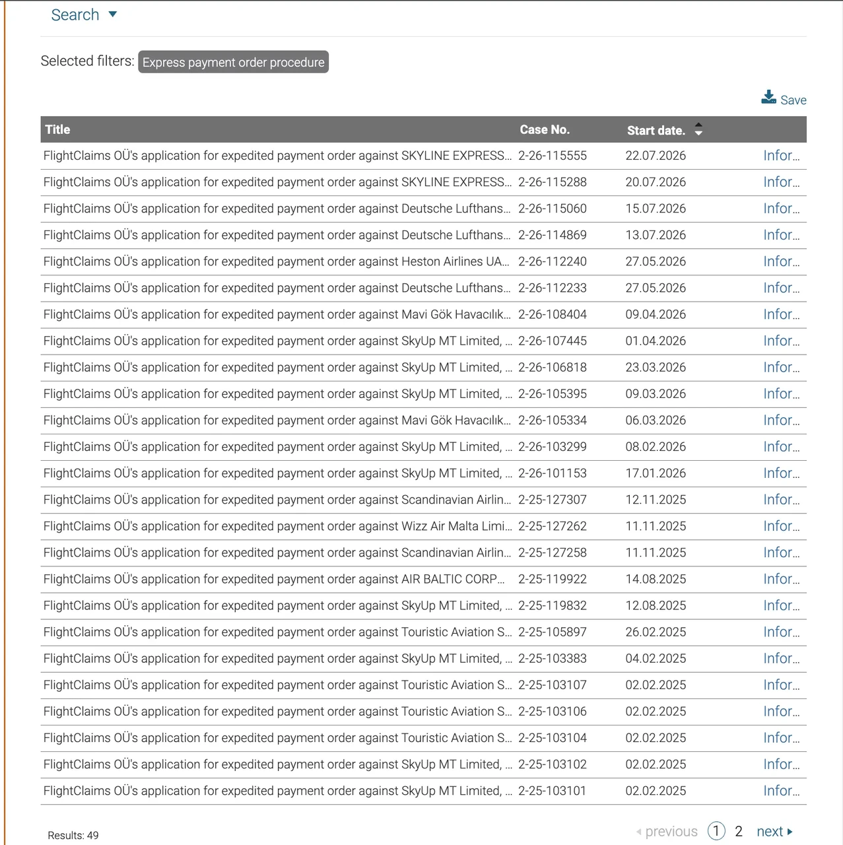Open Infor link for case 2-25-103107

[781, 684]
